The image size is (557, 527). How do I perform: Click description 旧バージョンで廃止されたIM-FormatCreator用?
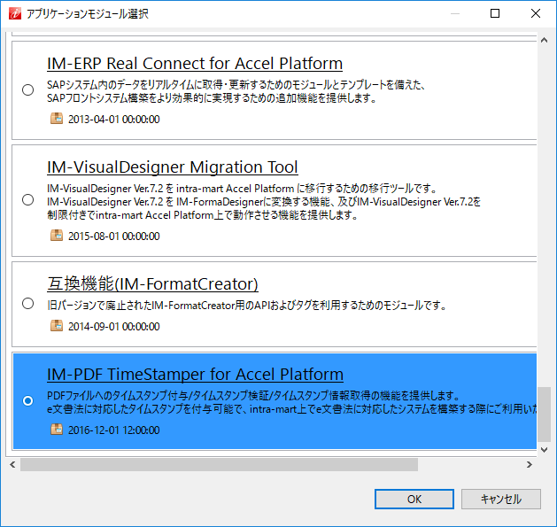(x=247, y=306)
